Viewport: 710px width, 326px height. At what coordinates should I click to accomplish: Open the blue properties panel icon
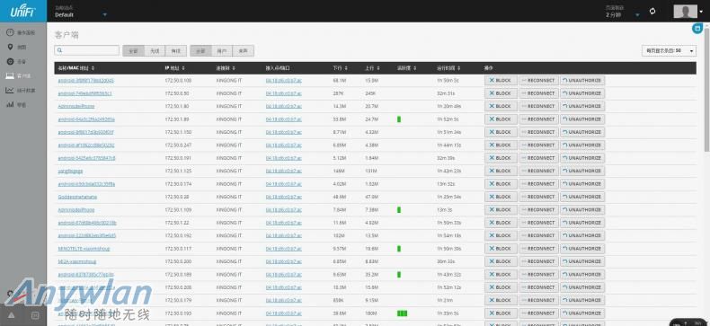pyautogui.click(x=697, y=29)
